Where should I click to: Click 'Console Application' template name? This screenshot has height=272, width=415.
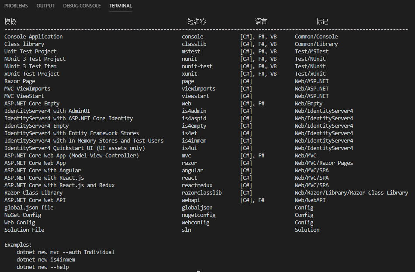coord(34,37)
